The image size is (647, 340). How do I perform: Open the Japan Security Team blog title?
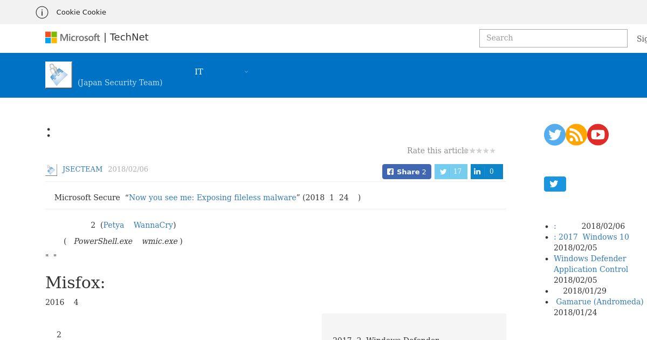[120, 83]
